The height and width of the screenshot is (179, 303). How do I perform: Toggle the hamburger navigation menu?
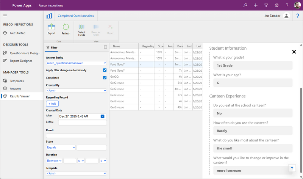[5, 15]
